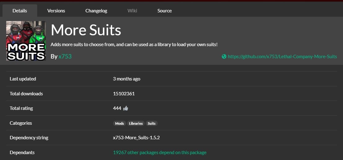
Task: Select the Libraries category badge
Action: click(136, 123)
